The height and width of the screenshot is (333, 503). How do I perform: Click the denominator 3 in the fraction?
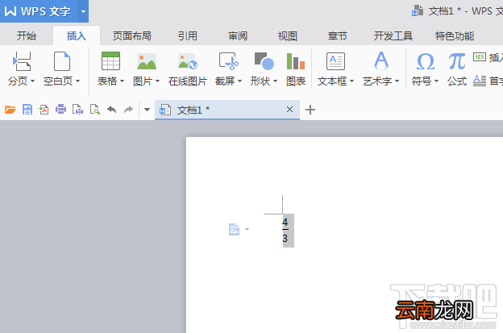coord(285,239)
